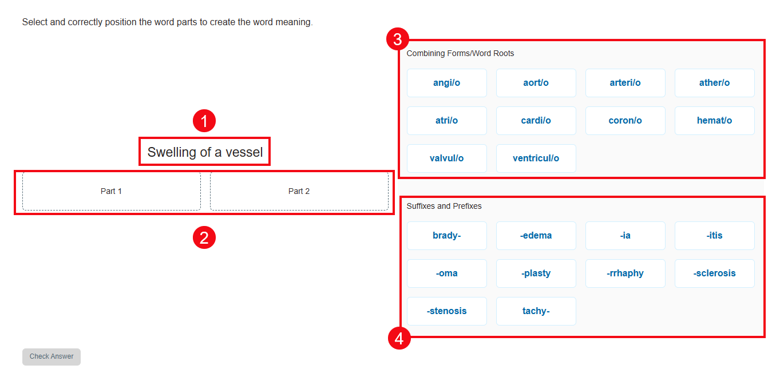This screenshot has height=369, width=772.
Task: Select the aort/o combining form
Action: [x=536, y=83]
